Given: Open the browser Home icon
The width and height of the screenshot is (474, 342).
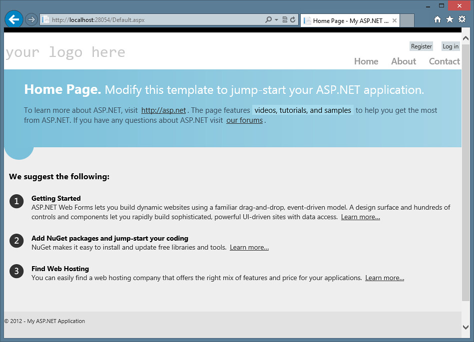Looking at the screenshot, I should [x=438, y=19].
